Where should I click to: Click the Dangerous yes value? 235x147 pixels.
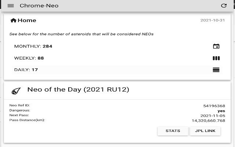[x=221, y=111]
